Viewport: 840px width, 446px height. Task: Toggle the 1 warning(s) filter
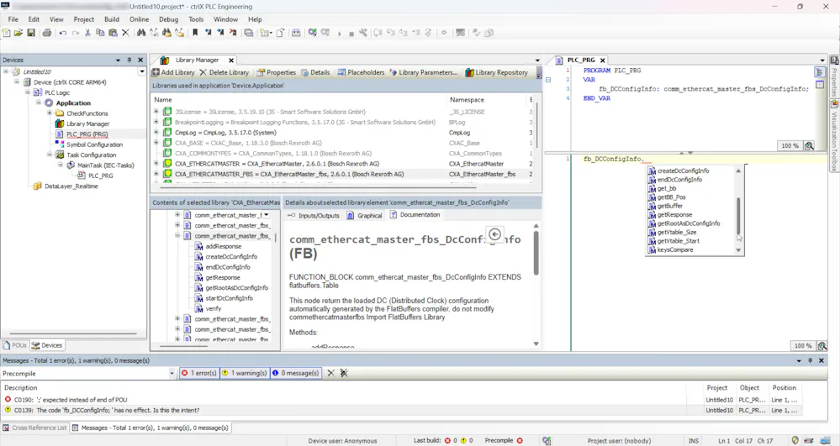(x=245, y=373)
